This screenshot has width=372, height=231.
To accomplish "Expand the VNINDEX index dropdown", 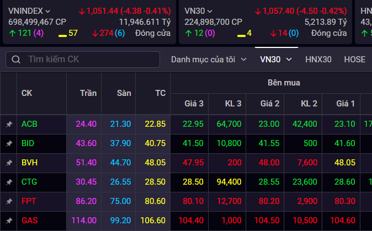I will pyautogui.click(x=47, y=11).
